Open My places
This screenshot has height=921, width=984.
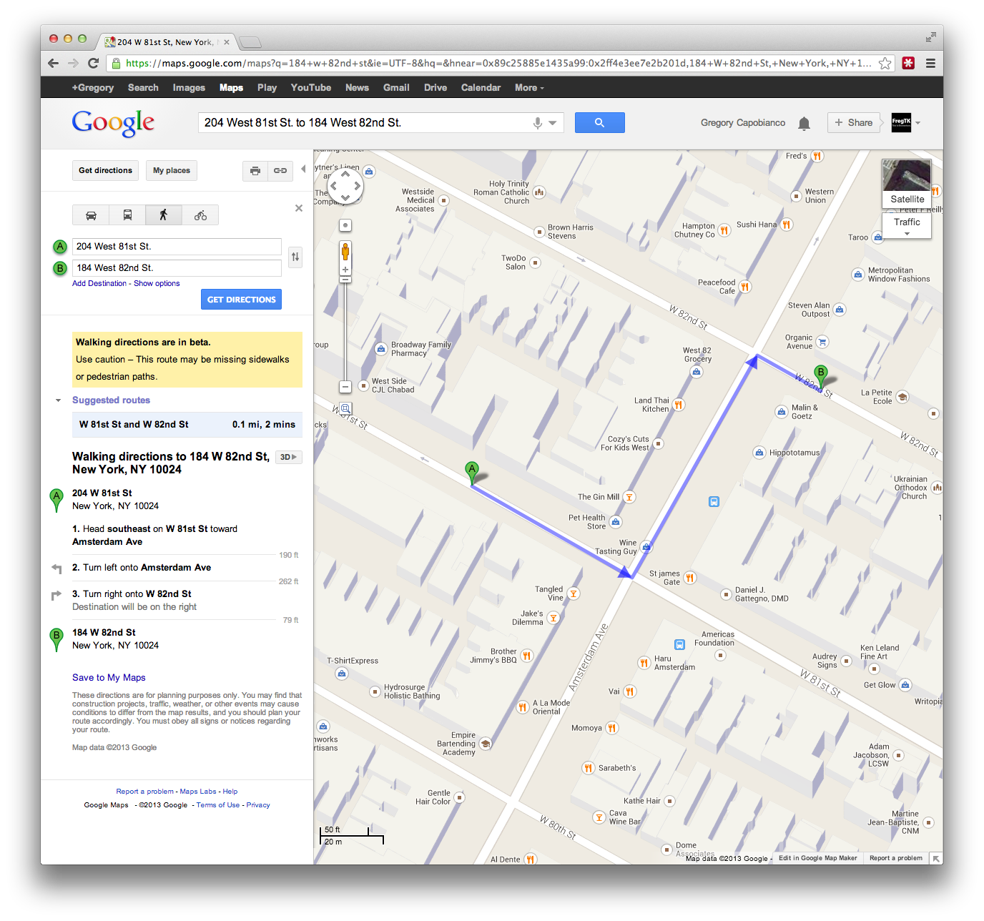tap(172, 171)
